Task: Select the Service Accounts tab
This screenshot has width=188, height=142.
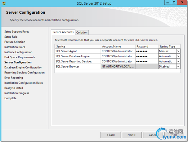Action: tap(63, 32)
